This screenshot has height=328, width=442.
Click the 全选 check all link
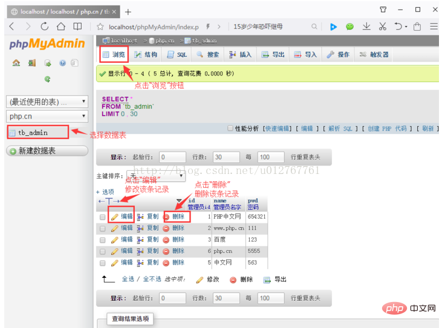(128, 279)
